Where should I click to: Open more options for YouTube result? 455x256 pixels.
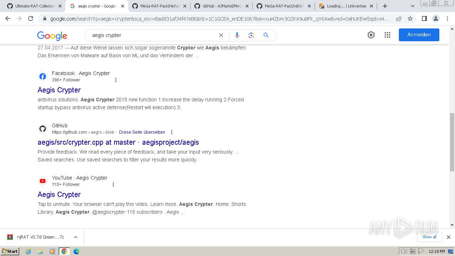113,185
